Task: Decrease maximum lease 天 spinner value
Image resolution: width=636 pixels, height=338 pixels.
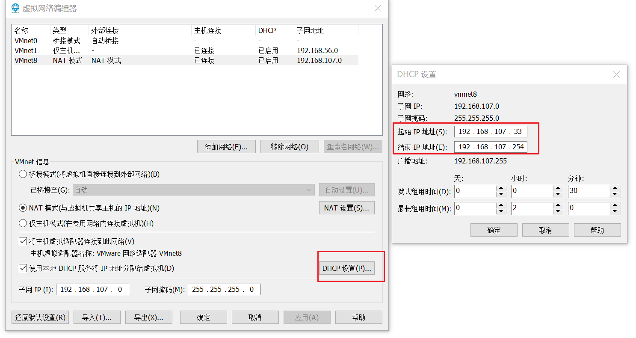Action: tap(501, 211)
